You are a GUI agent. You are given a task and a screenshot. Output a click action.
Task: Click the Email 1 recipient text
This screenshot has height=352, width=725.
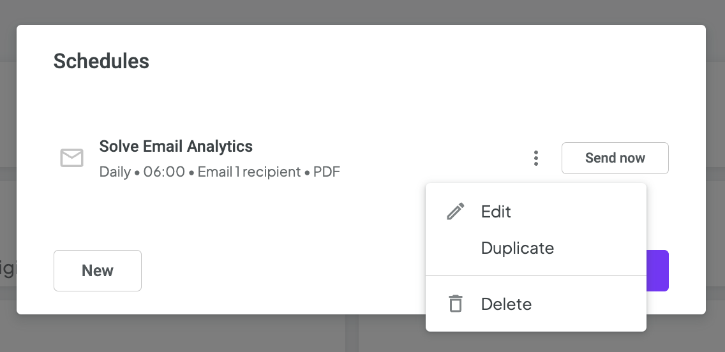click(249, 172)
